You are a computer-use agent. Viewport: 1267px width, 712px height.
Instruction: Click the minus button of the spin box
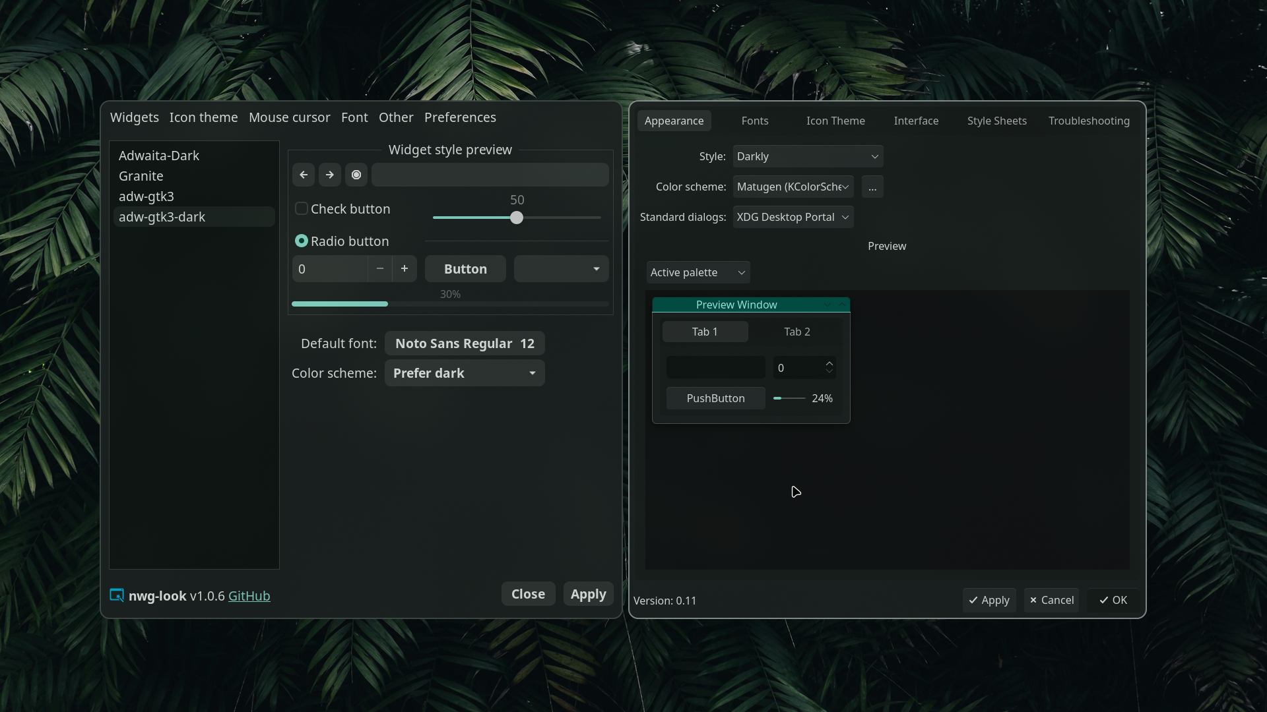(379, 269)
